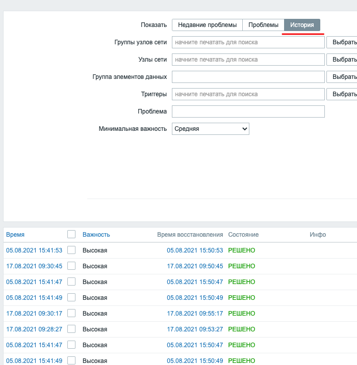Image resolution: width=357 pixels, height=365 pixels.
Task: Click Выбрать next to Триггеры field
Action: (x=343, y=94)
